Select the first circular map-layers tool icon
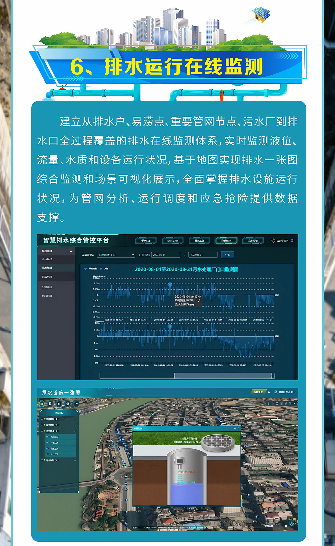 (42, 404)
